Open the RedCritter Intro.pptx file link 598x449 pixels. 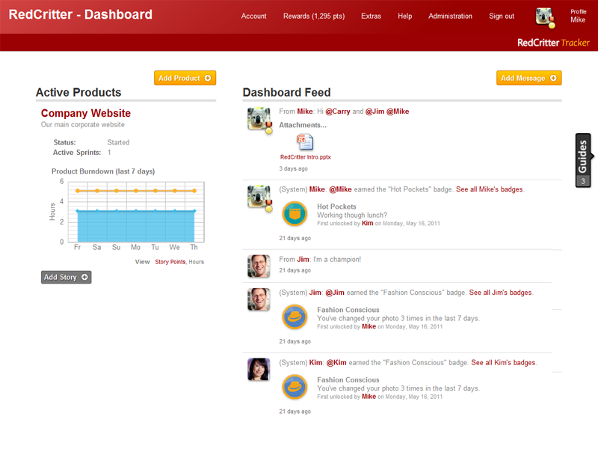pyautogui.click(x=306, y=157)
